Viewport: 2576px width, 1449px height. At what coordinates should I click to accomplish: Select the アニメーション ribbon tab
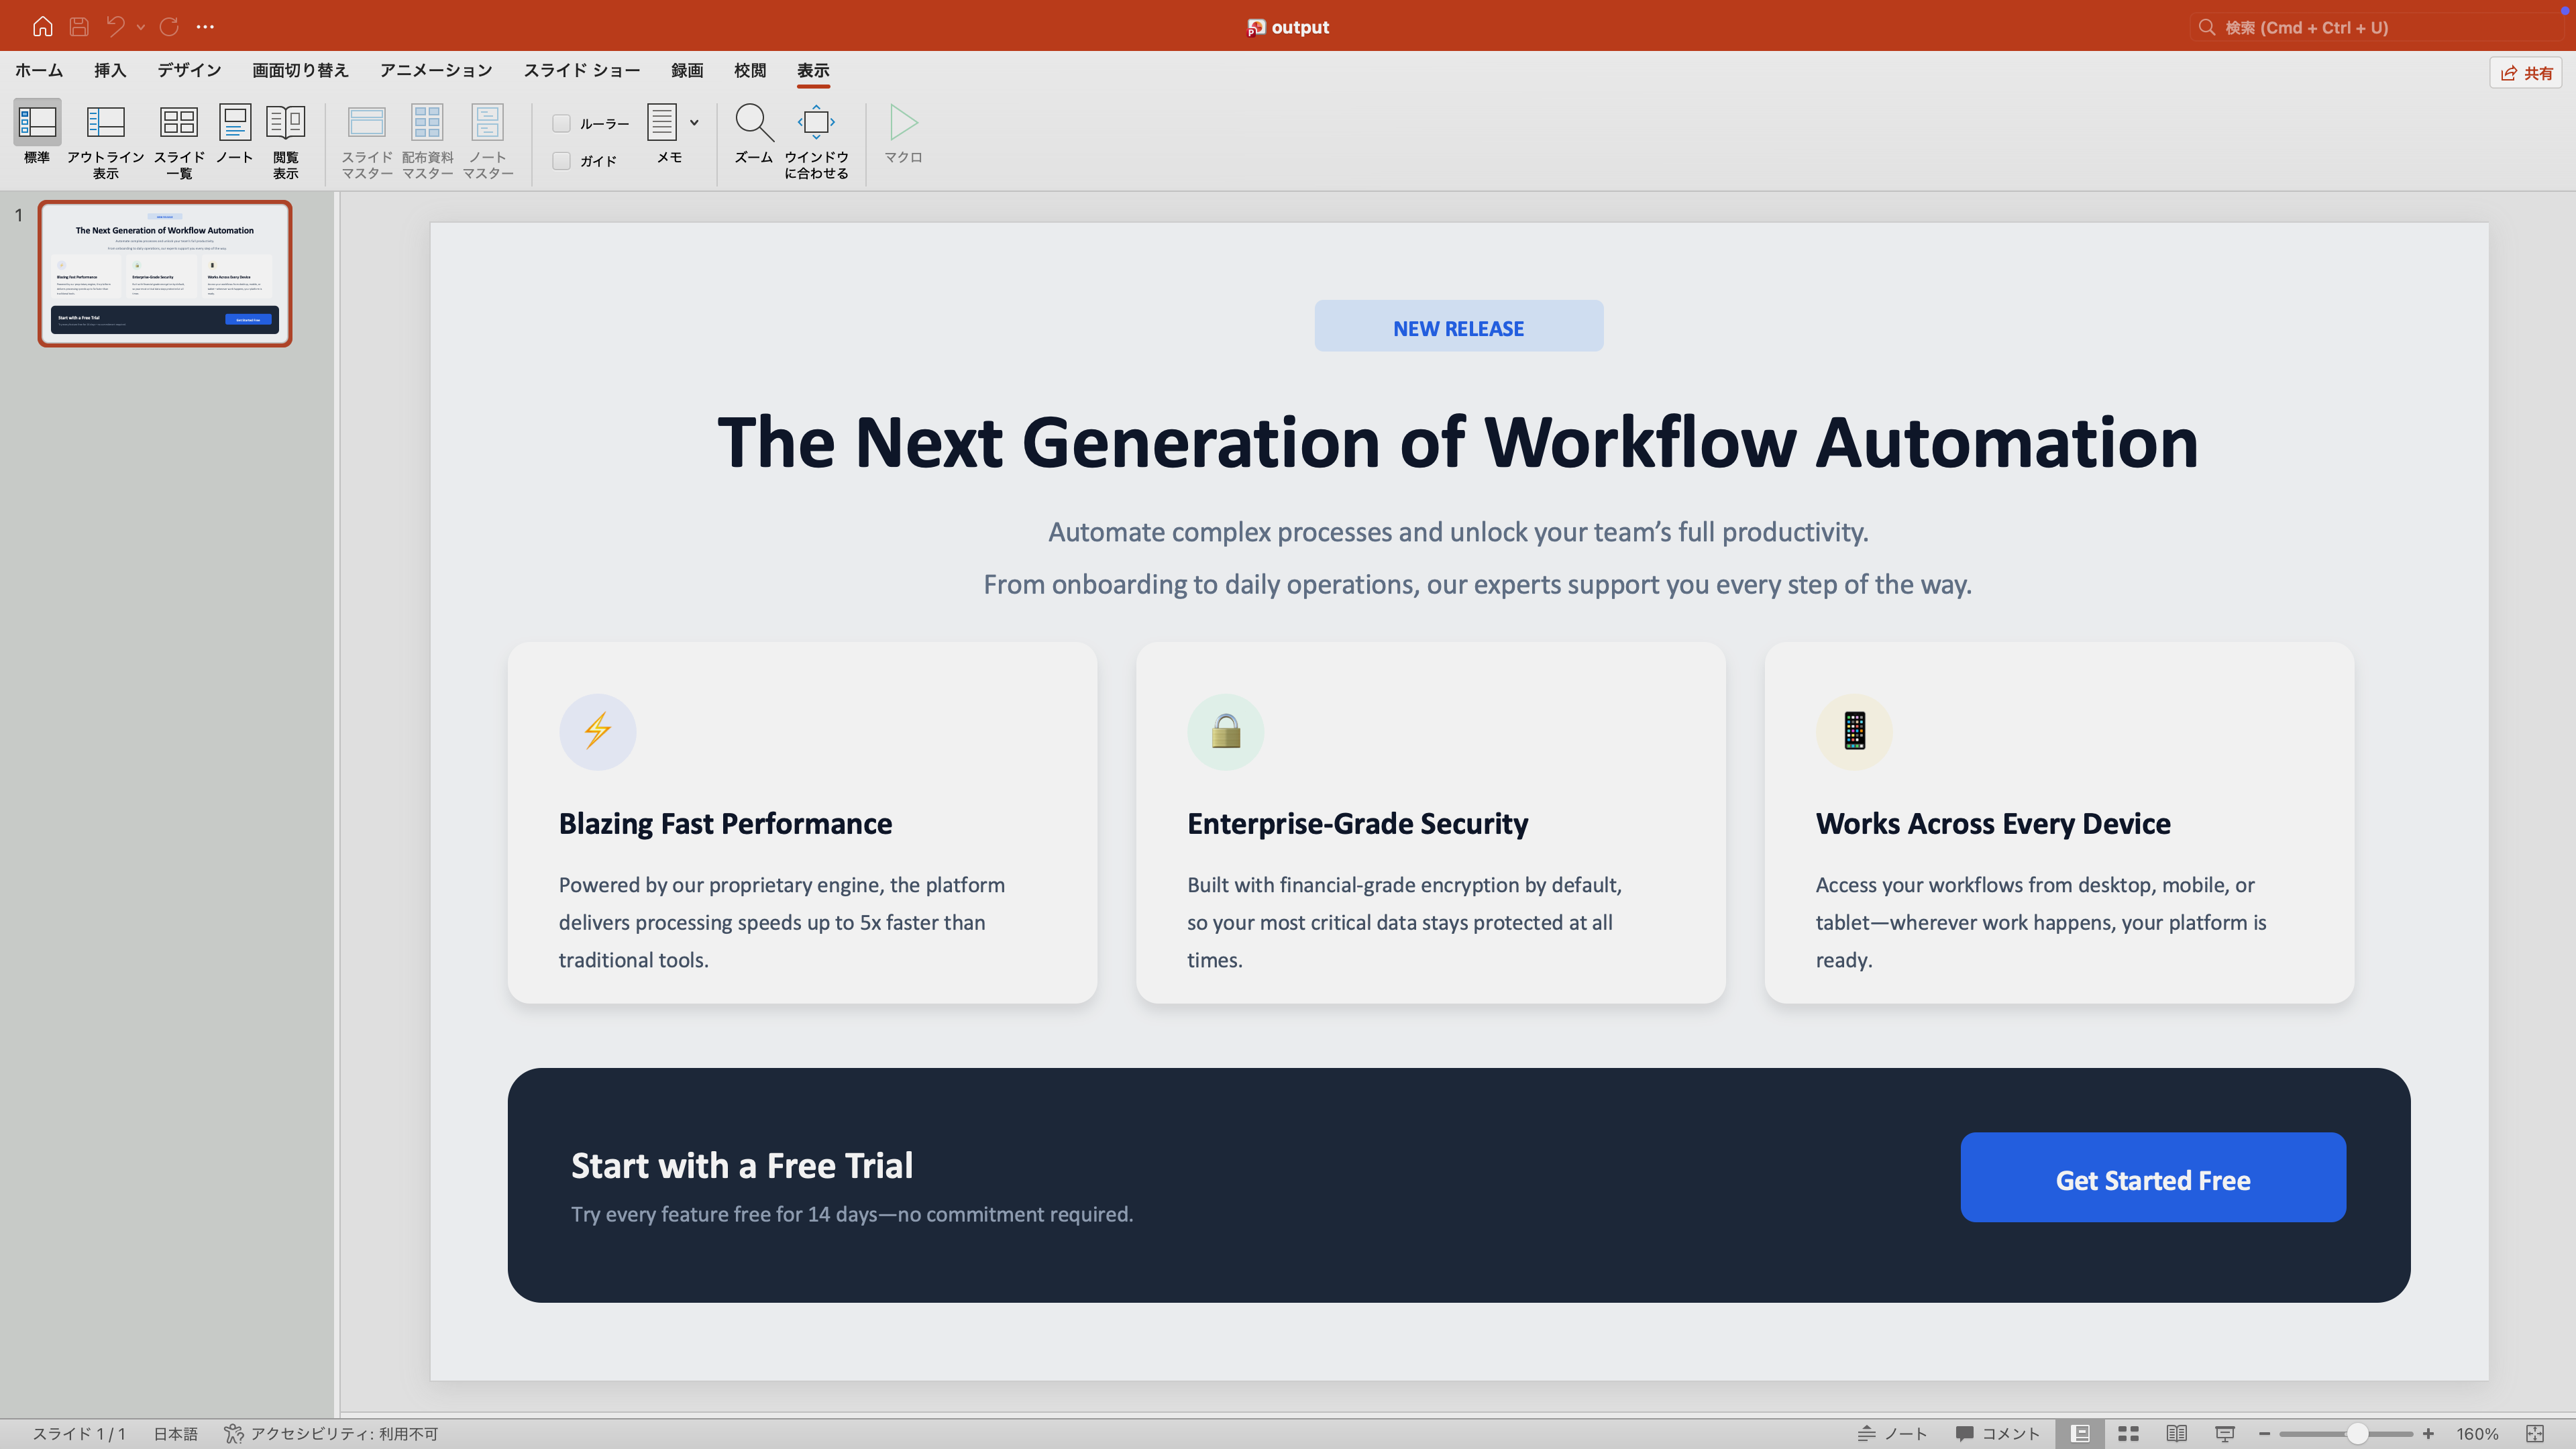click(x=435, y=70)
